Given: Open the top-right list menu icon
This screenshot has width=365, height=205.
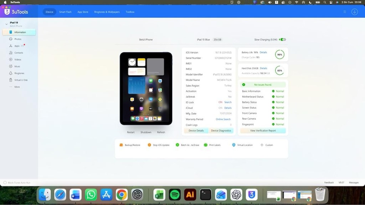Looking at the screenshot, I should point(345,12).
